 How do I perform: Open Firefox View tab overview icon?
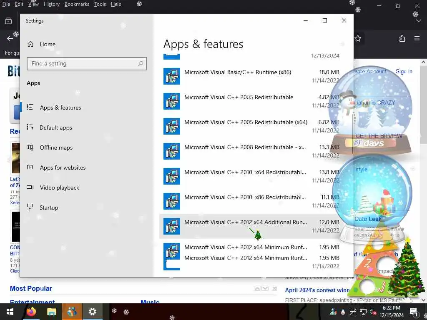click(8, 21)
